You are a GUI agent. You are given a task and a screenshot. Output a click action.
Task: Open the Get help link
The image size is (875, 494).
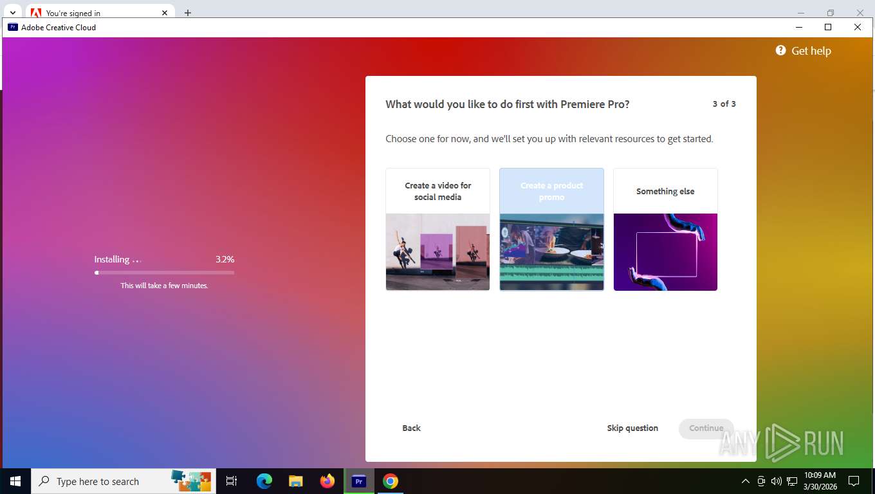(x=811, y=51)
